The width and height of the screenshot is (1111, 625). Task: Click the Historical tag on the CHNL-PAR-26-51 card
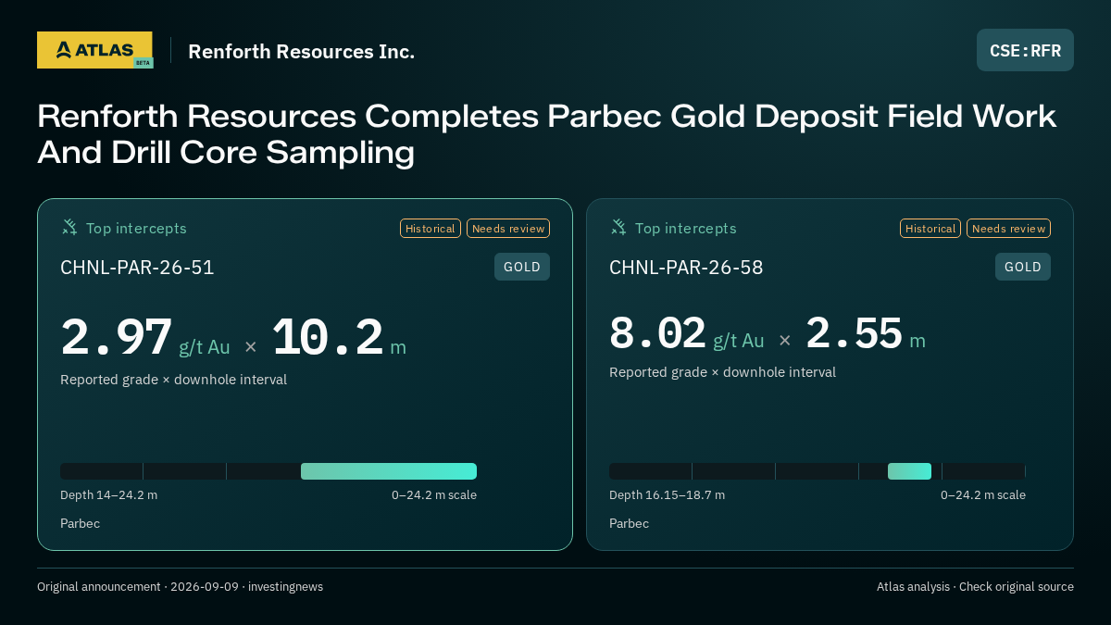[x=431, y=229]
